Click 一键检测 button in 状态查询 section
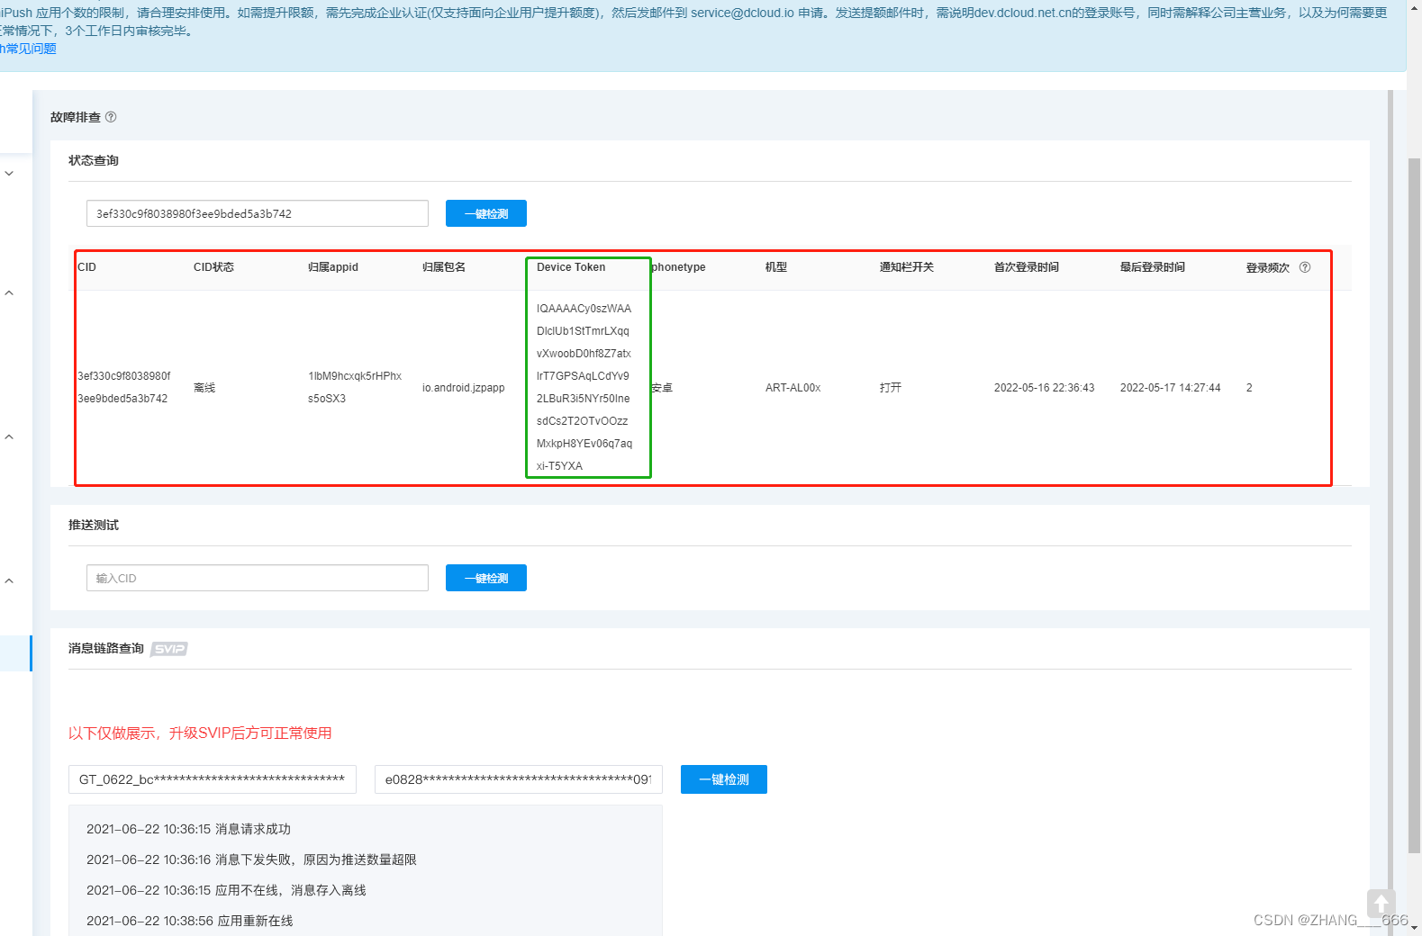Screen dimensions: 1422x936 (486, 213)
